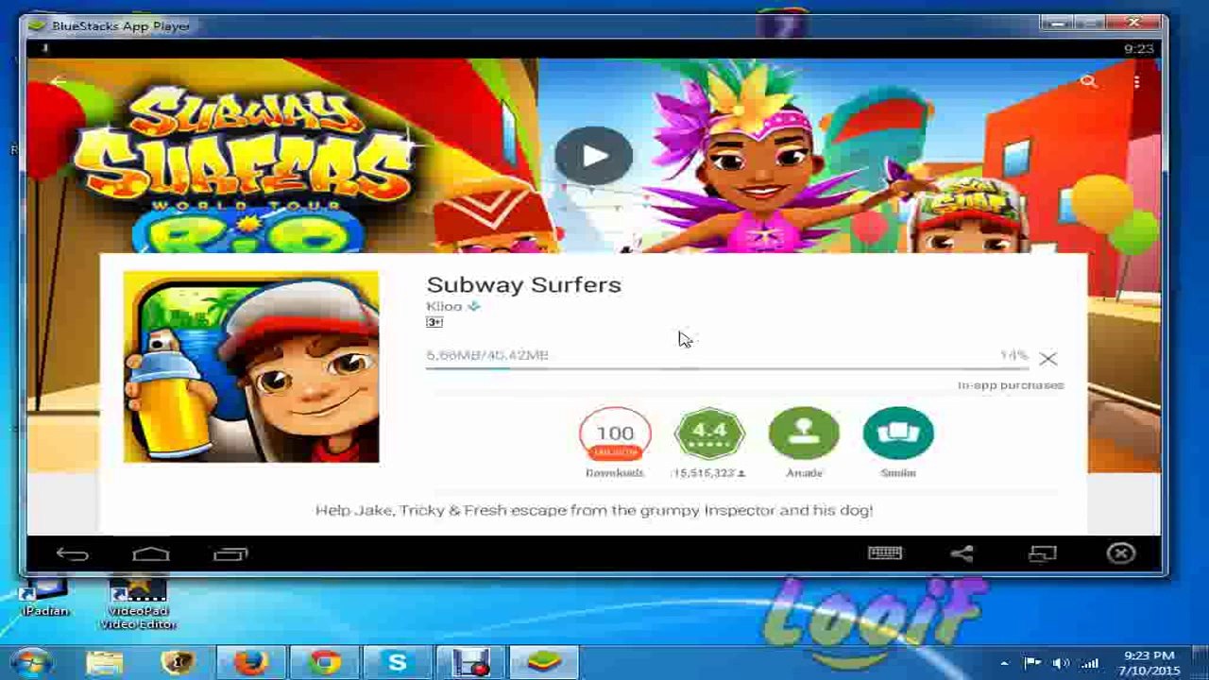Launch Google Chrome from the taskbar
The width and height of the screenshot is (1209, 680).
coord(324,663)
